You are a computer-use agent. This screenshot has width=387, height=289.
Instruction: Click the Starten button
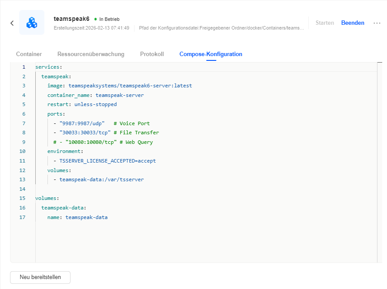point(324,23)
